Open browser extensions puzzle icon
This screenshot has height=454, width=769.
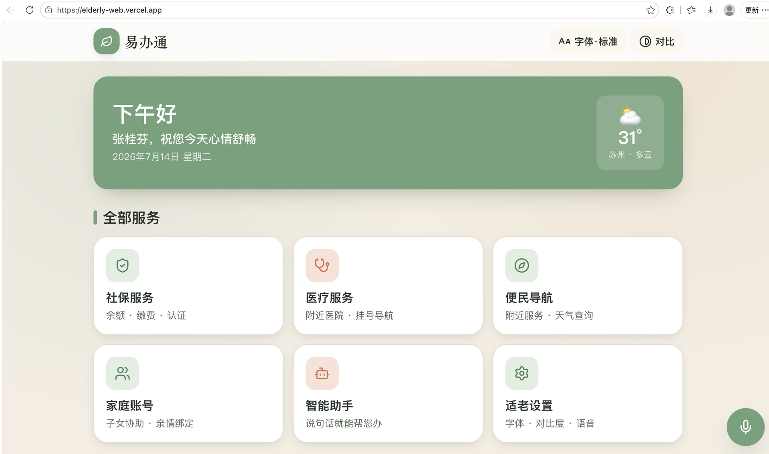click(670, 10)
